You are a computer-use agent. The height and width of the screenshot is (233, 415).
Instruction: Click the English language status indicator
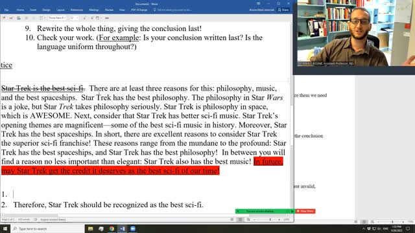pos(53,219)
